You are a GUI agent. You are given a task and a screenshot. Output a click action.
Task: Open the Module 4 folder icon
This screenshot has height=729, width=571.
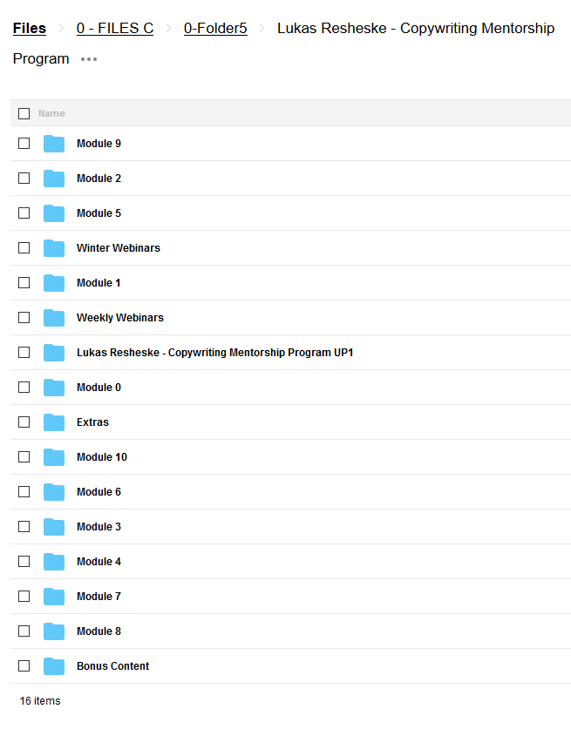pos(54,562)
